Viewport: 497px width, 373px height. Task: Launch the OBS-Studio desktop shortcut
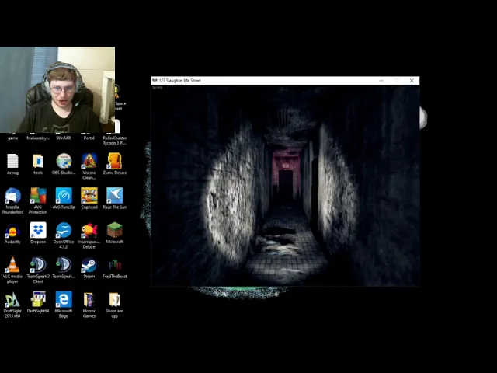64,161
